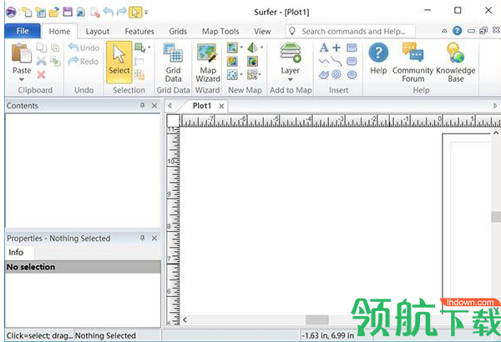The height and width of the screenshot is (342, 501).
Task: Click the Polyline tool in Insert group
Action: tap(324, 61)
